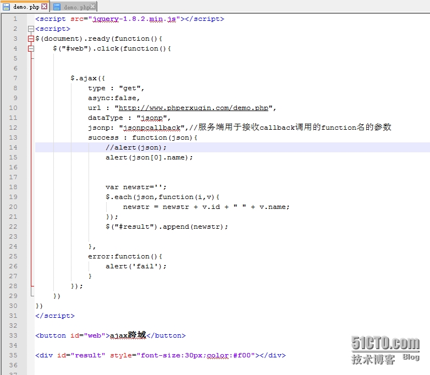Collapse the <script> block fold marker on line 2
The image size is (430, 375).
[31, 29]
